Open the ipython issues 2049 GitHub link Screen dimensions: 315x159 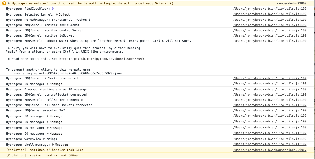coord(101,59)
